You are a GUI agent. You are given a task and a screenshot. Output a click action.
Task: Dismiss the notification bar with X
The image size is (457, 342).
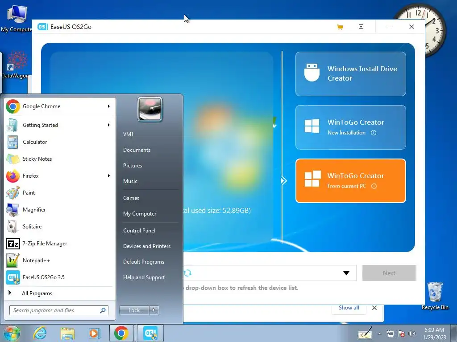(374, 308)
